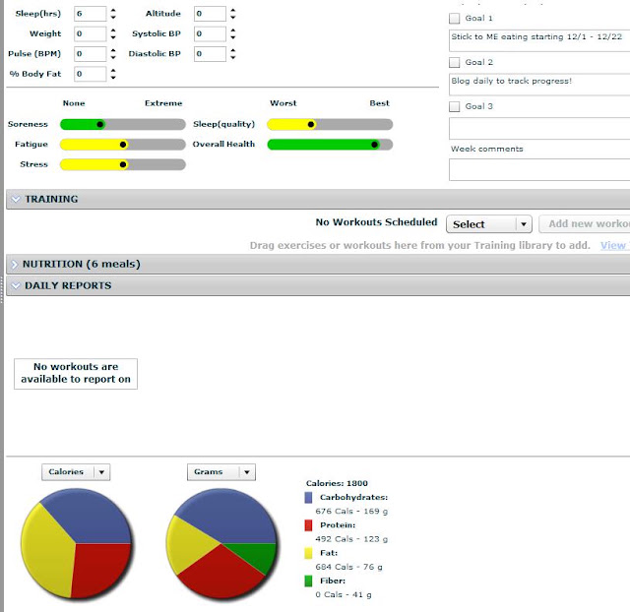Check the Goal 1 checkbox
This screenshot has width=630, height=612.
point(455,19)
